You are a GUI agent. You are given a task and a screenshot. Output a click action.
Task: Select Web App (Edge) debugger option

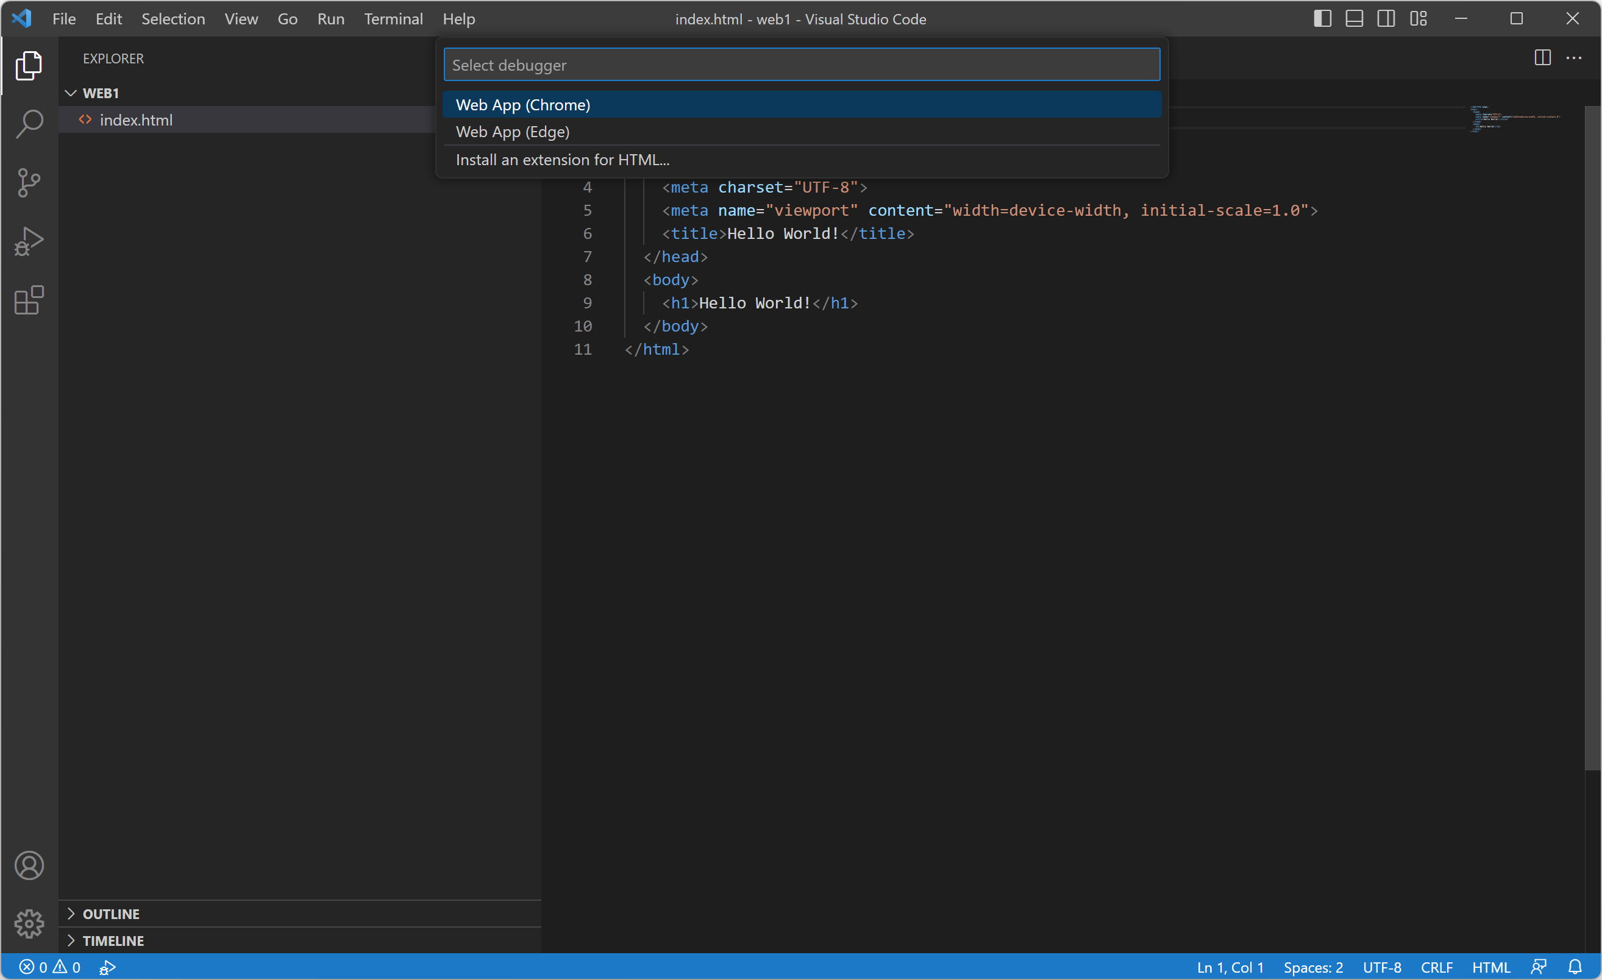pos(512,132)
